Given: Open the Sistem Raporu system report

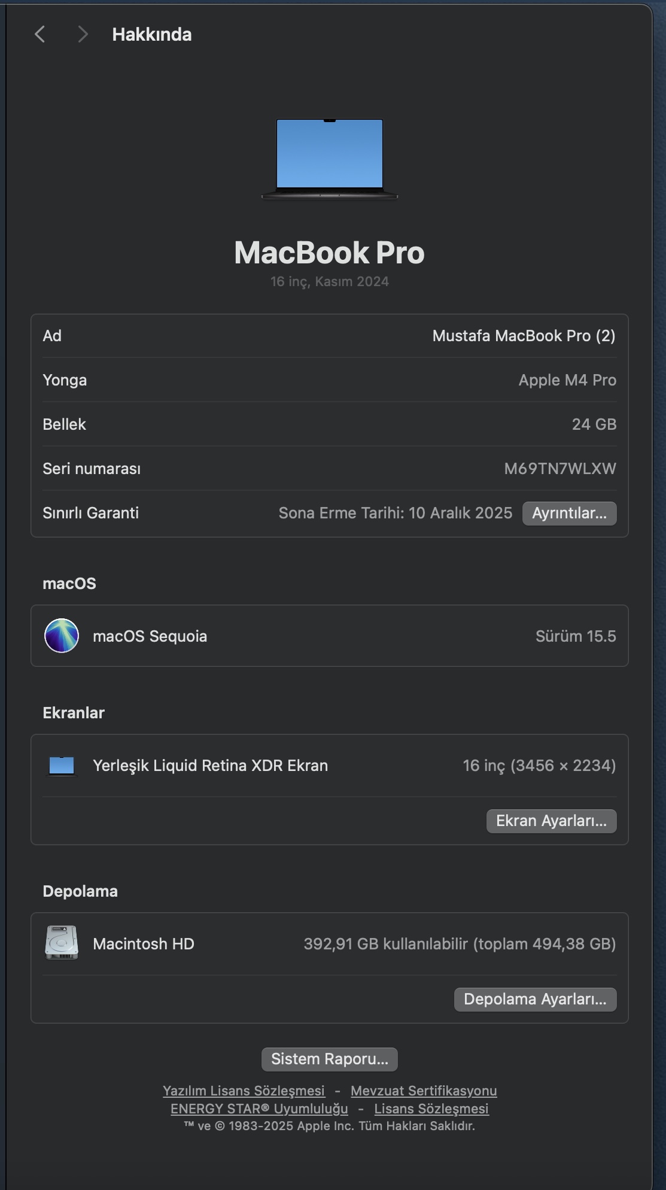Looking at the screenshot, I should point(330,1059).
